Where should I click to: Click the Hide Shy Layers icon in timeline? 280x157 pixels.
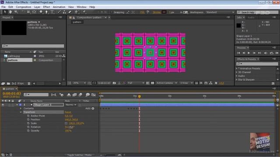click(x=69, y=95)
